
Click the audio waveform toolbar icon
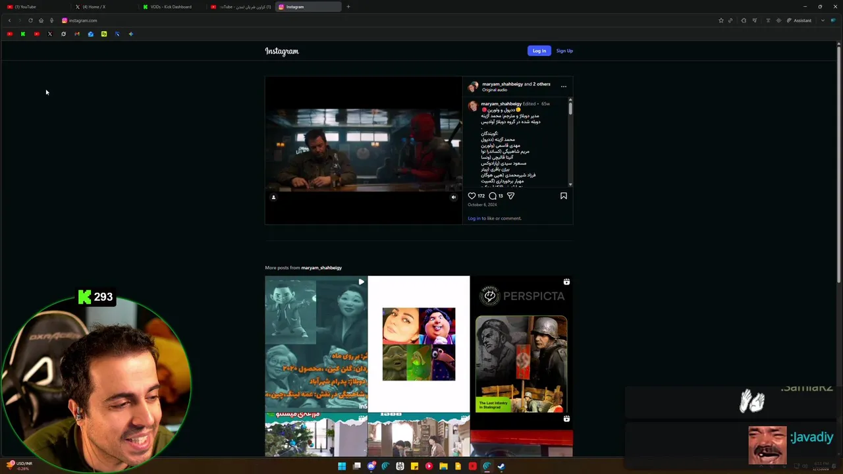[x=778, y=20]
